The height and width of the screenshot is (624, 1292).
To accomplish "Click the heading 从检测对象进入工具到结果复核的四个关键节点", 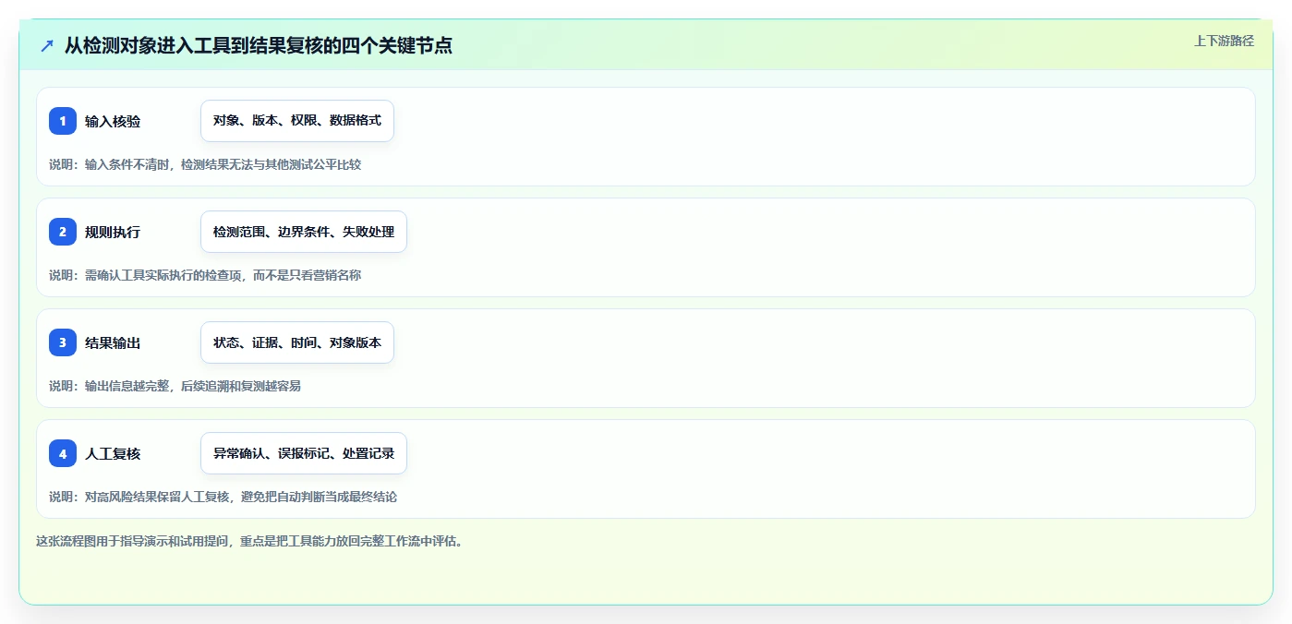I will point(259,45).
